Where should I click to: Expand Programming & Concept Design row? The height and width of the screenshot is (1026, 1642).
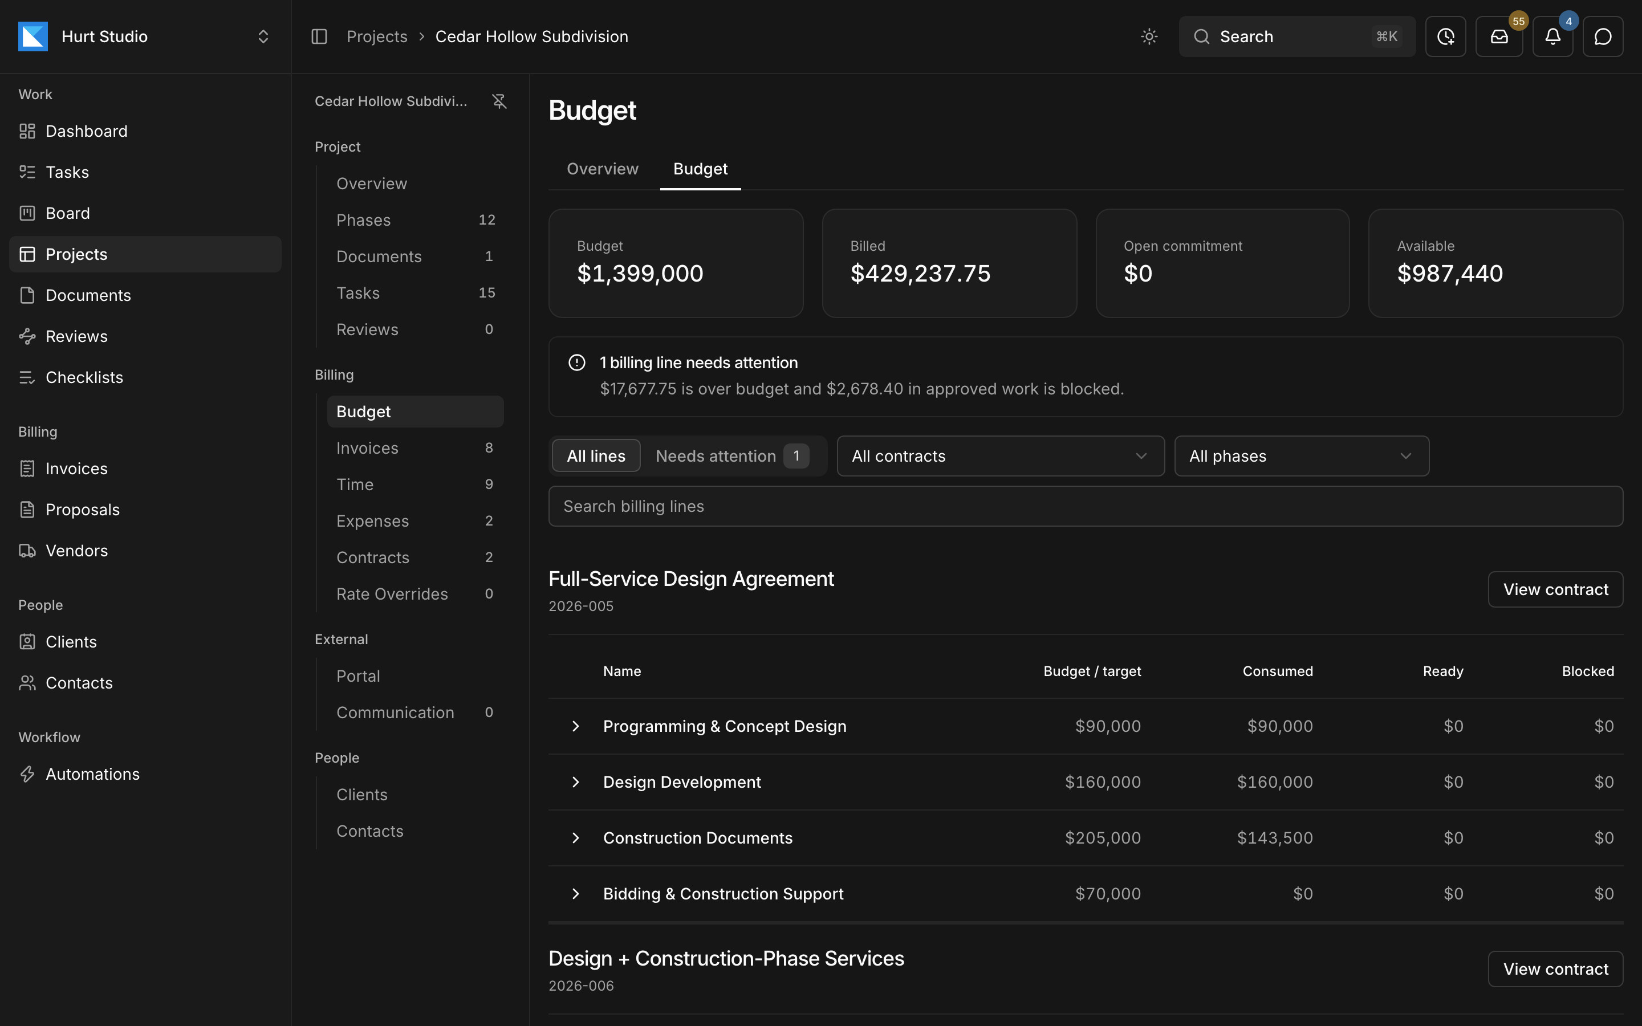(x=575, y=726)
